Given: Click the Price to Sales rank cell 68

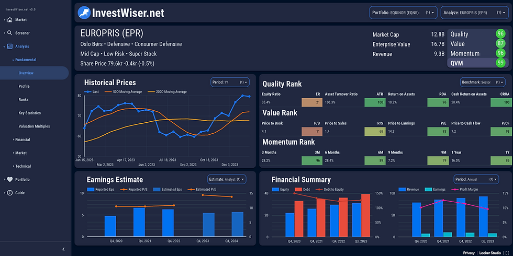Looking at the screenshot, I should click(x=374, y=132).
